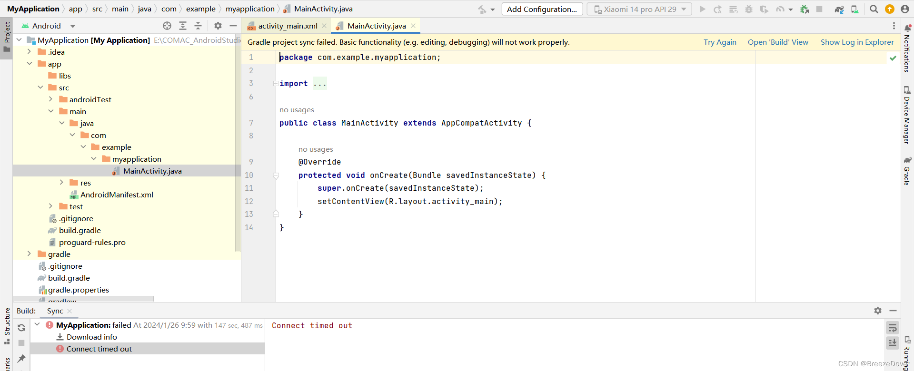This screenshot has width=914, height=371.
Task: Toggle soft-wrap icon in build output
Action: 893,328
